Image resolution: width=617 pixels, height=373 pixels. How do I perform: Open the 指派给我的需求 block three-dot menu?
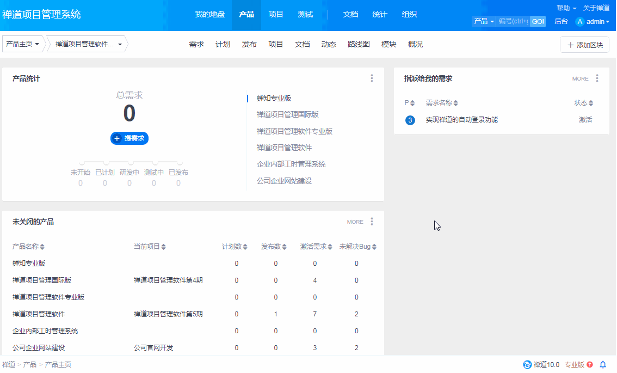click(x=597, y=78)
